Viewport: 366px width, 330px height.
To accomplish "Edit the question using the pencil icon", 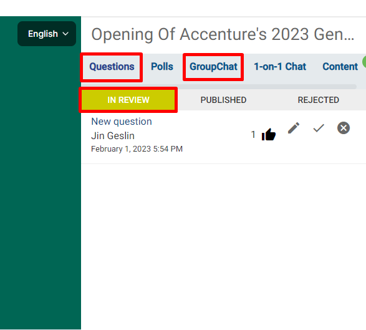I will point(294,128).
